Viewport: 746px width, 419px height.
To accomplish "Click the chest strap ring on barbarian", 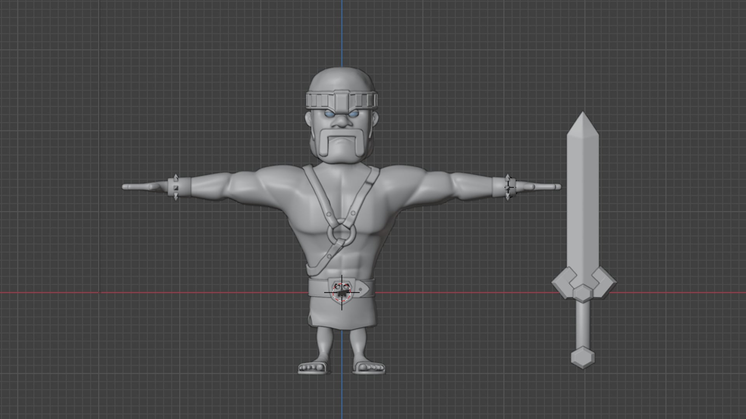I will tap(341, 232).
